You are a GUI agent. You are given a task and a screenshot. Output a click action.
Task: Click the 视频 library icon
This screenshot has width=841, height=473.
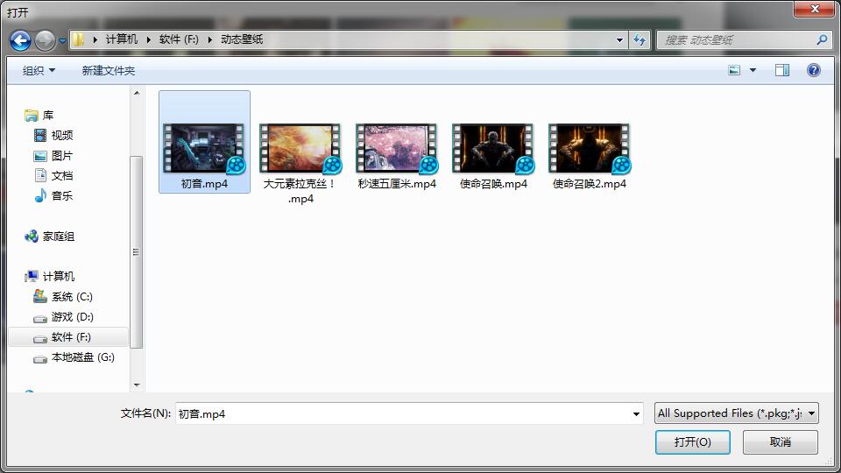click(x=40, y=135)
